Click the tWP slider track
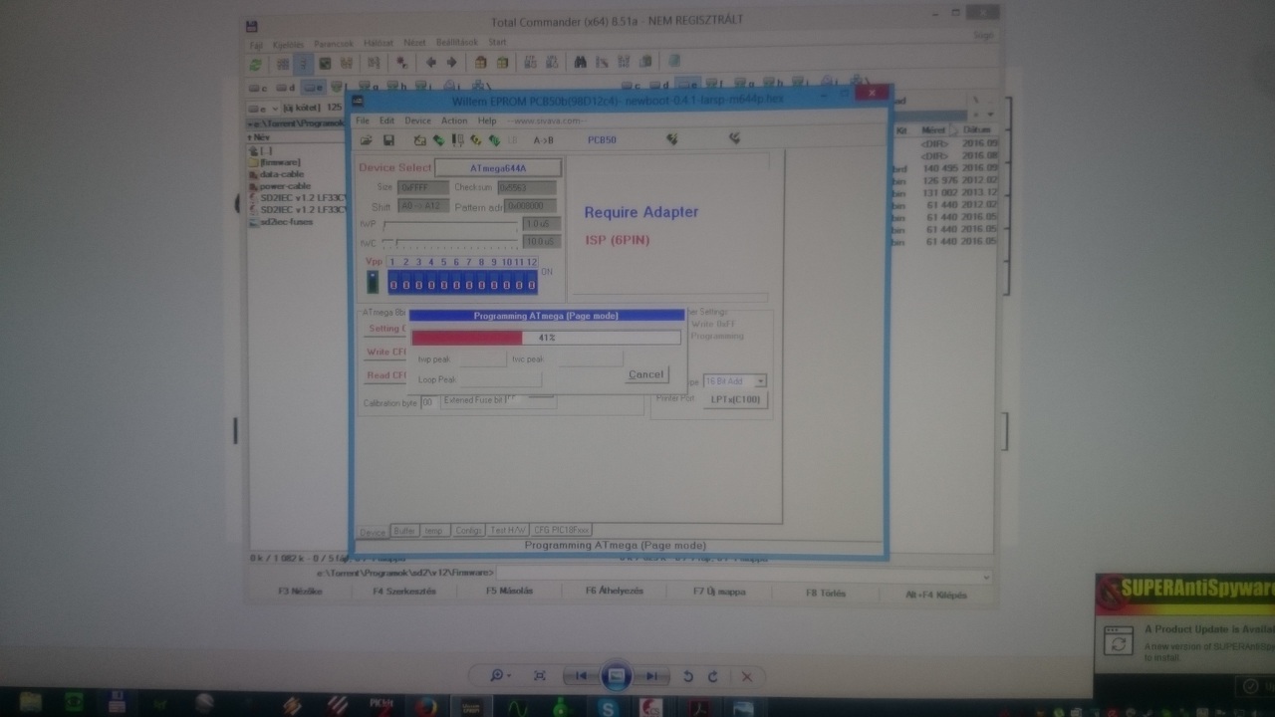Image resolution: width=1275 pixels, height=717 pixels. (x=450, y=225)
